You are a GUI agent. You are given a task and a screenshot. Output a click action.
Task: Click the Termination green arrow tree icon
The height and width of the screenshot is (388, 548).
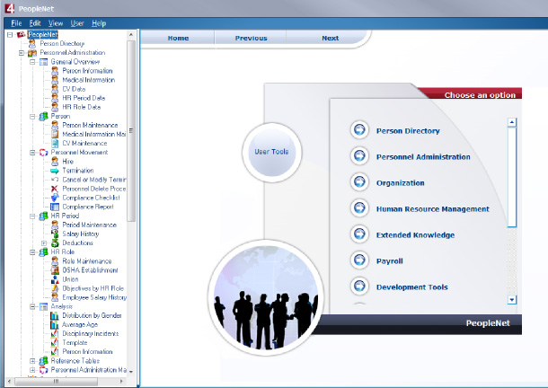point(55,171)
